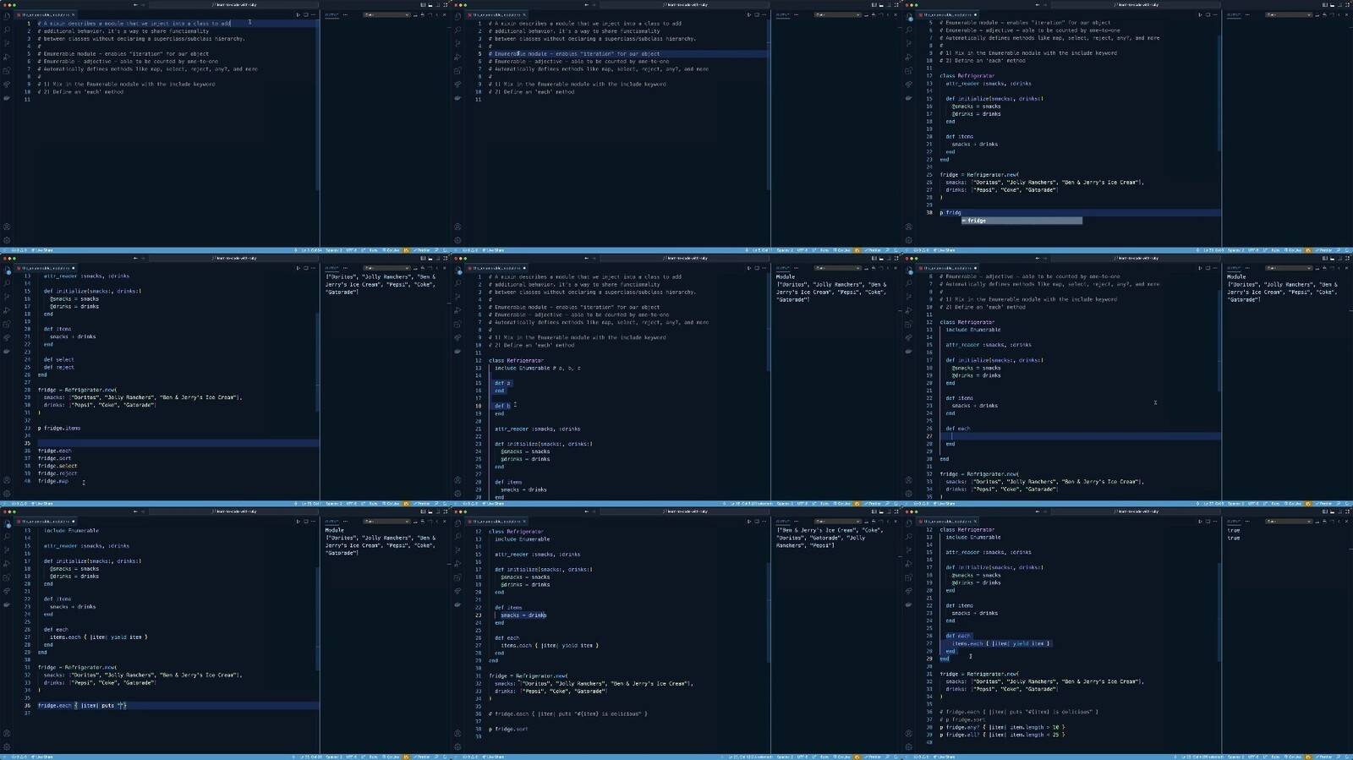This screenshot has height=760, width=1353.
Task: Open the output channel dropdown in the top-left window
Action: [x=386, y=14]
